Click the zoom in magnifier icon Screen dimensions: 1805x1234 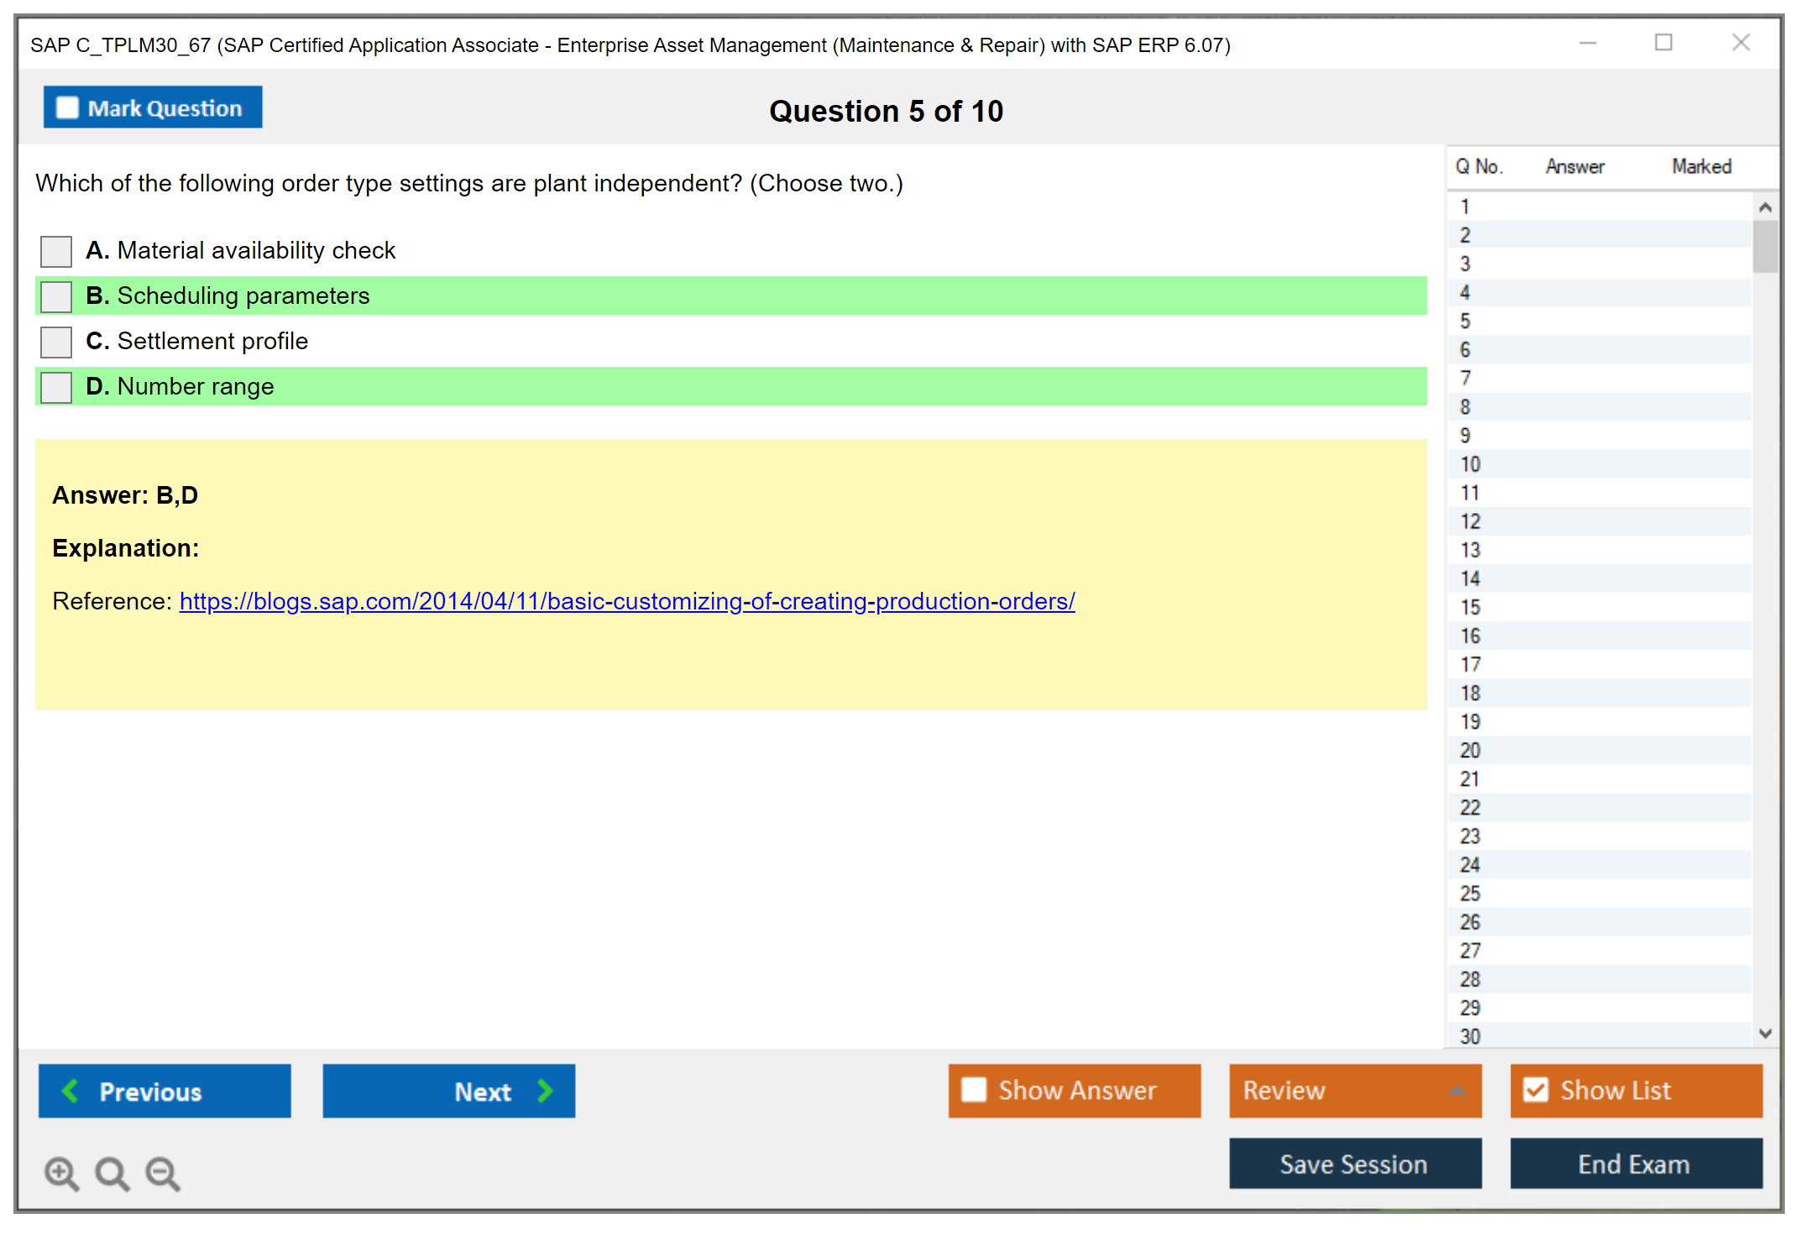(61, 1173)
